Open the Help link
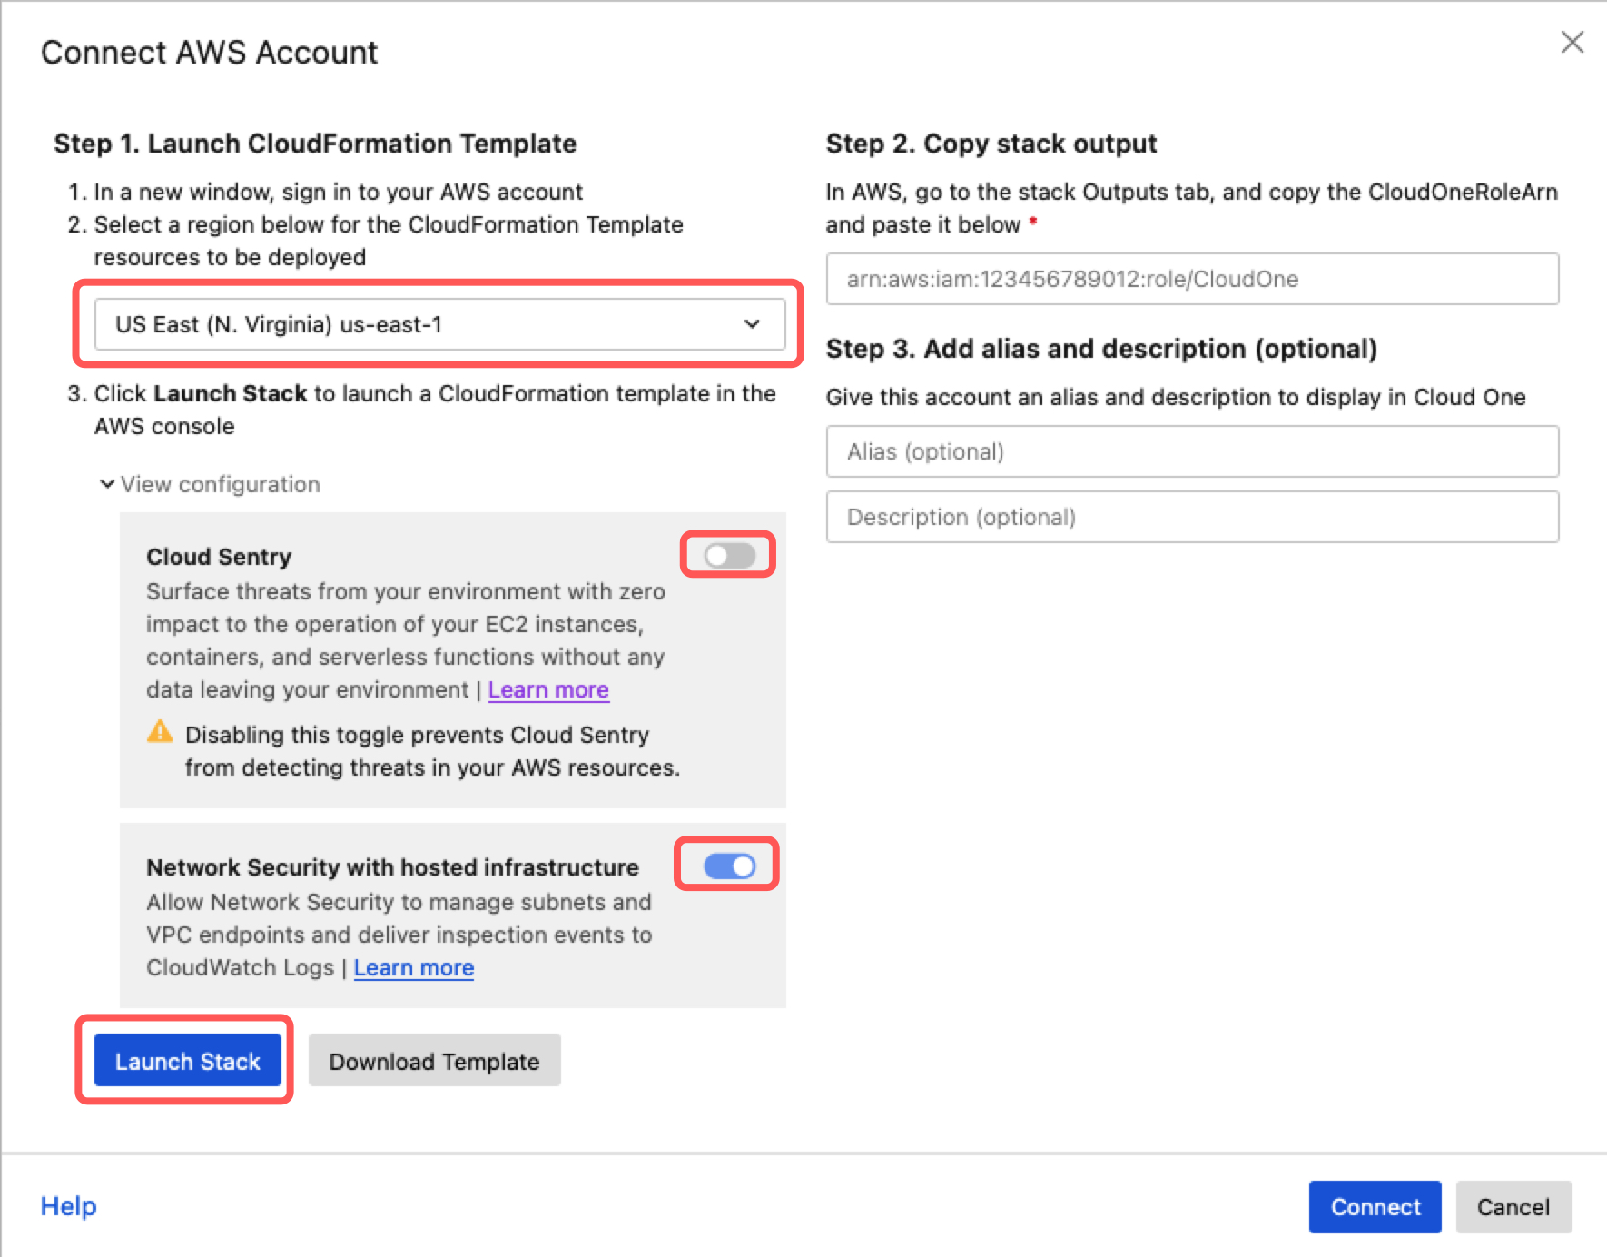1607x1257 pixels. point(69,1206)
